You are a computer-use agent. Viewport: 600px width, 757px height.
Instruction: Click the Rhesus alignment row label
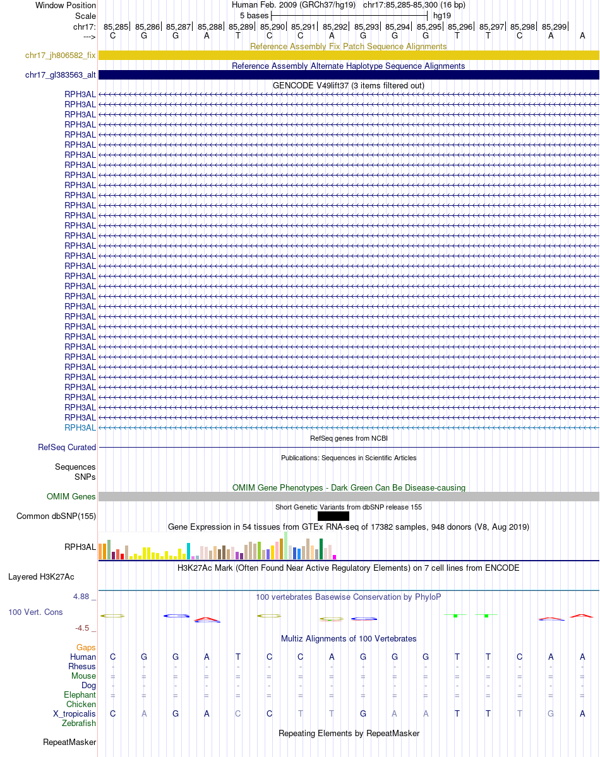point(82,666)
